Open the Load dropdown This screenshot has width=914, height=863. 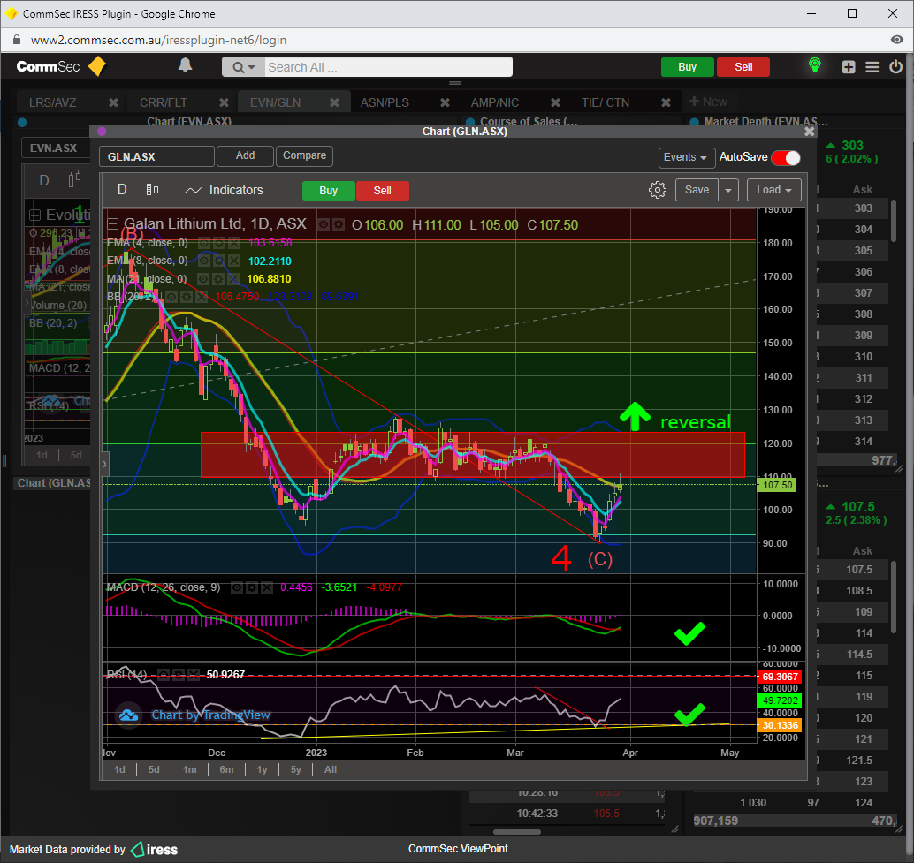coord(774,190)
